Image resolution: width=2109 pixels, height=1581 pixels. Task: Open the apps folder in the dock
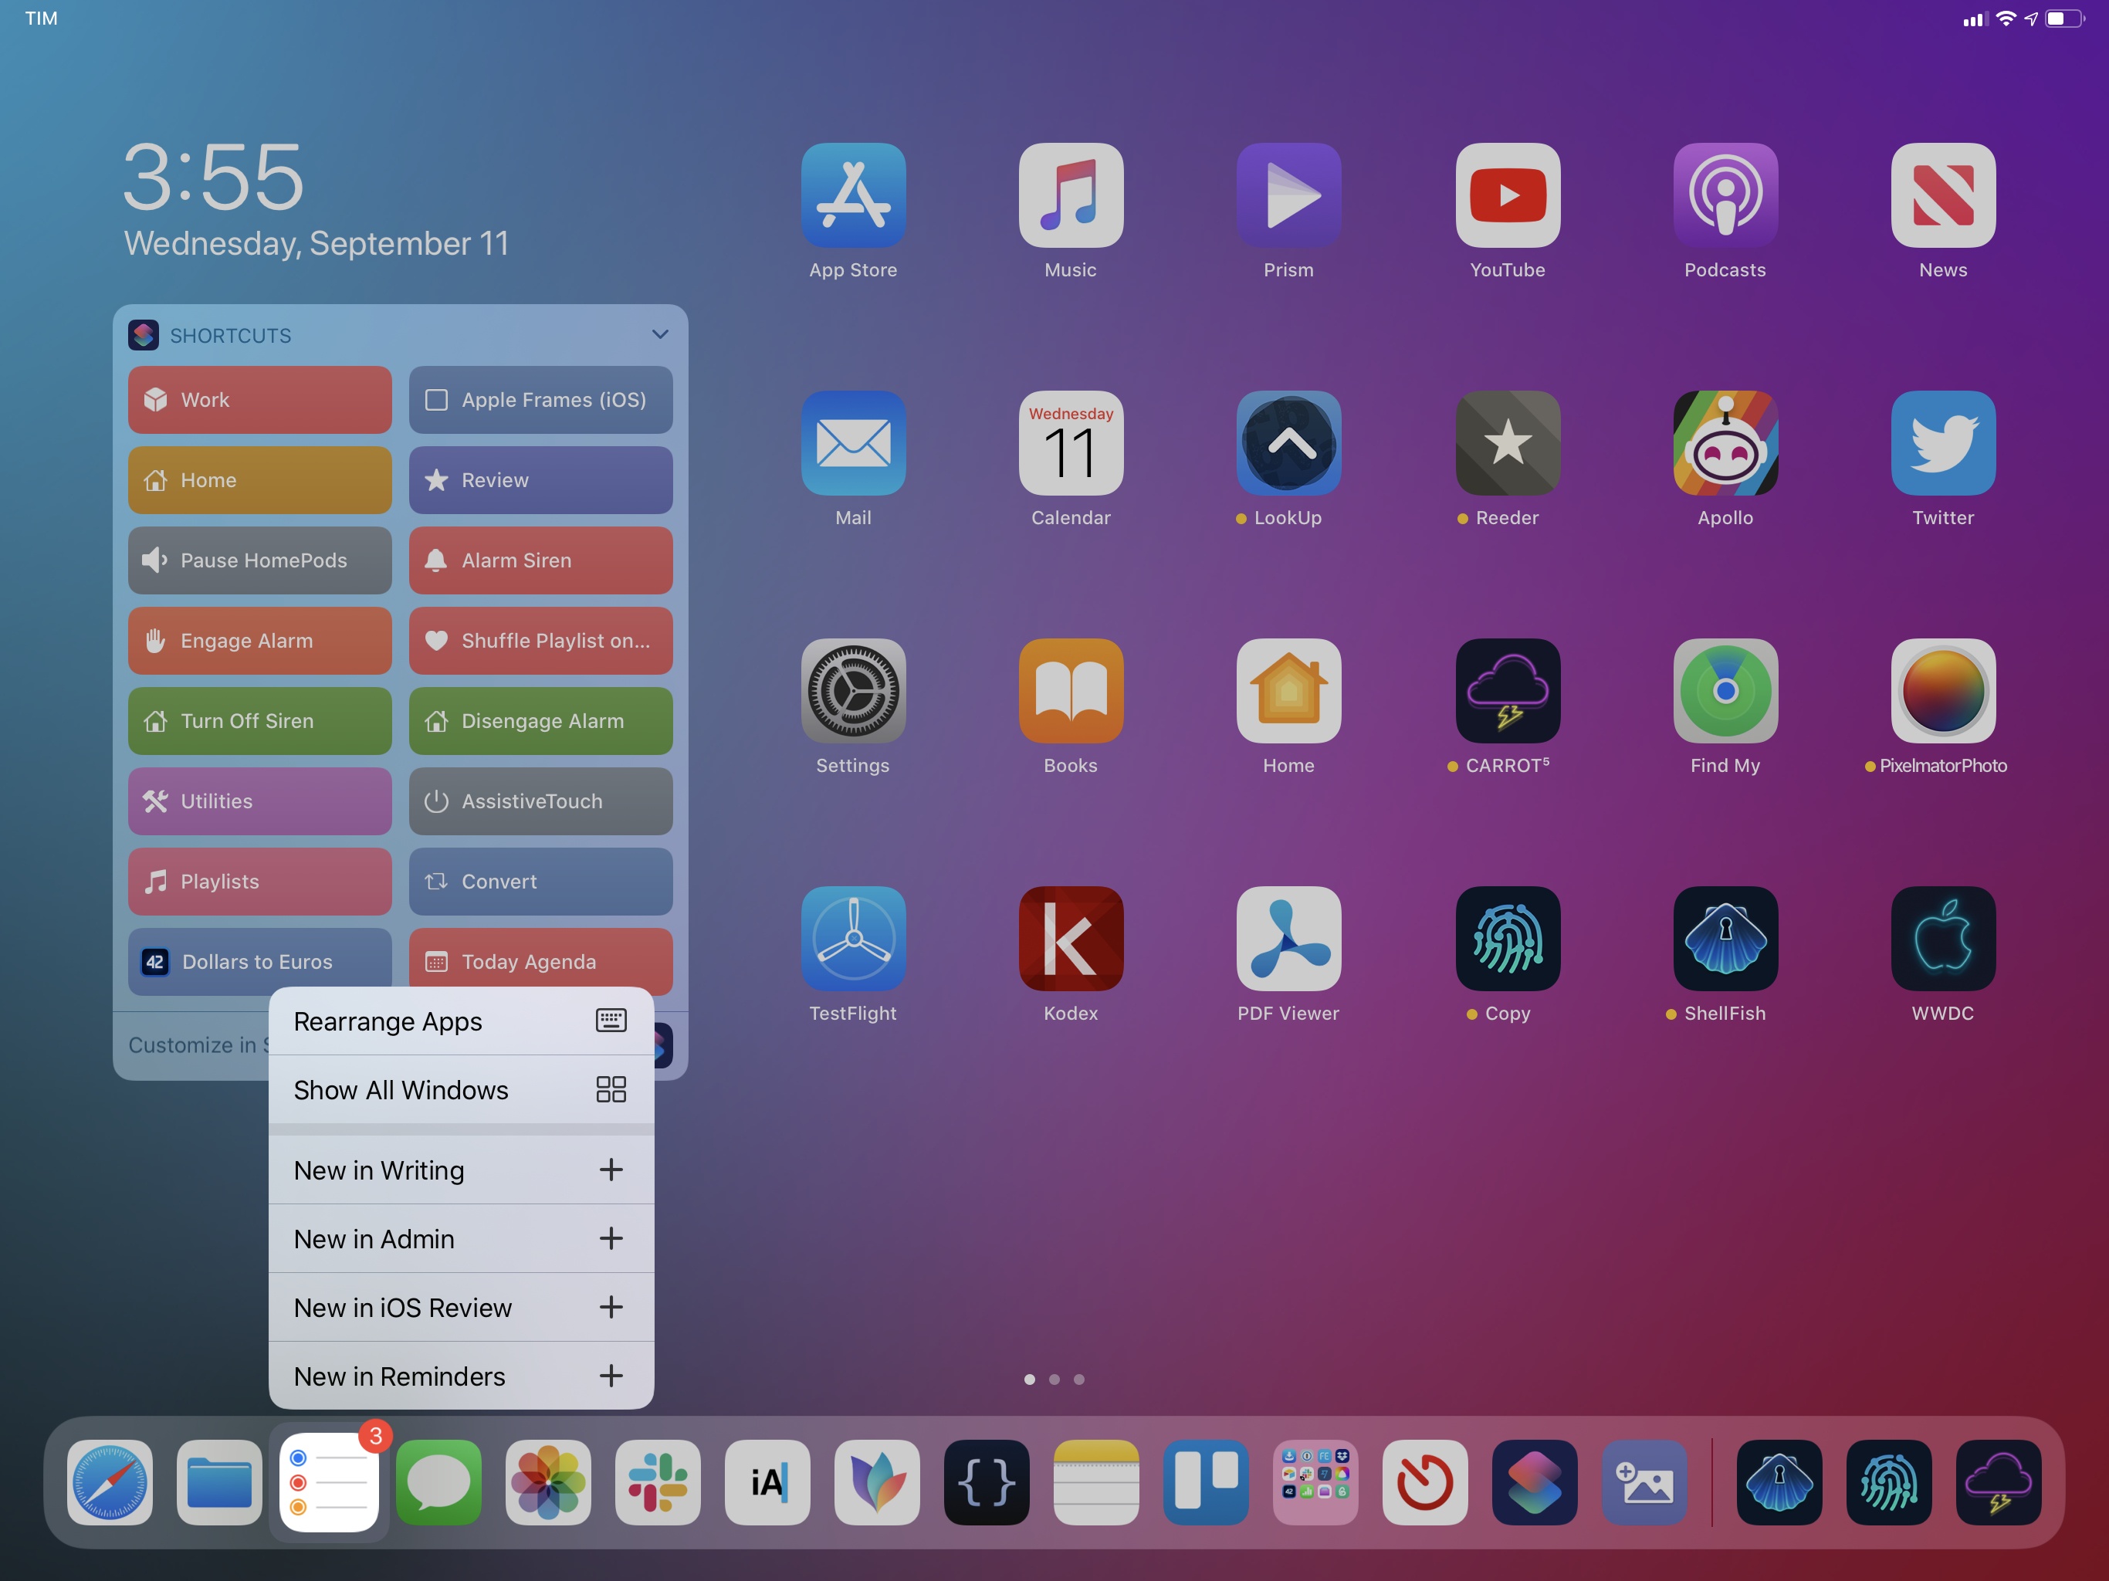[x=1315, y=1483]
